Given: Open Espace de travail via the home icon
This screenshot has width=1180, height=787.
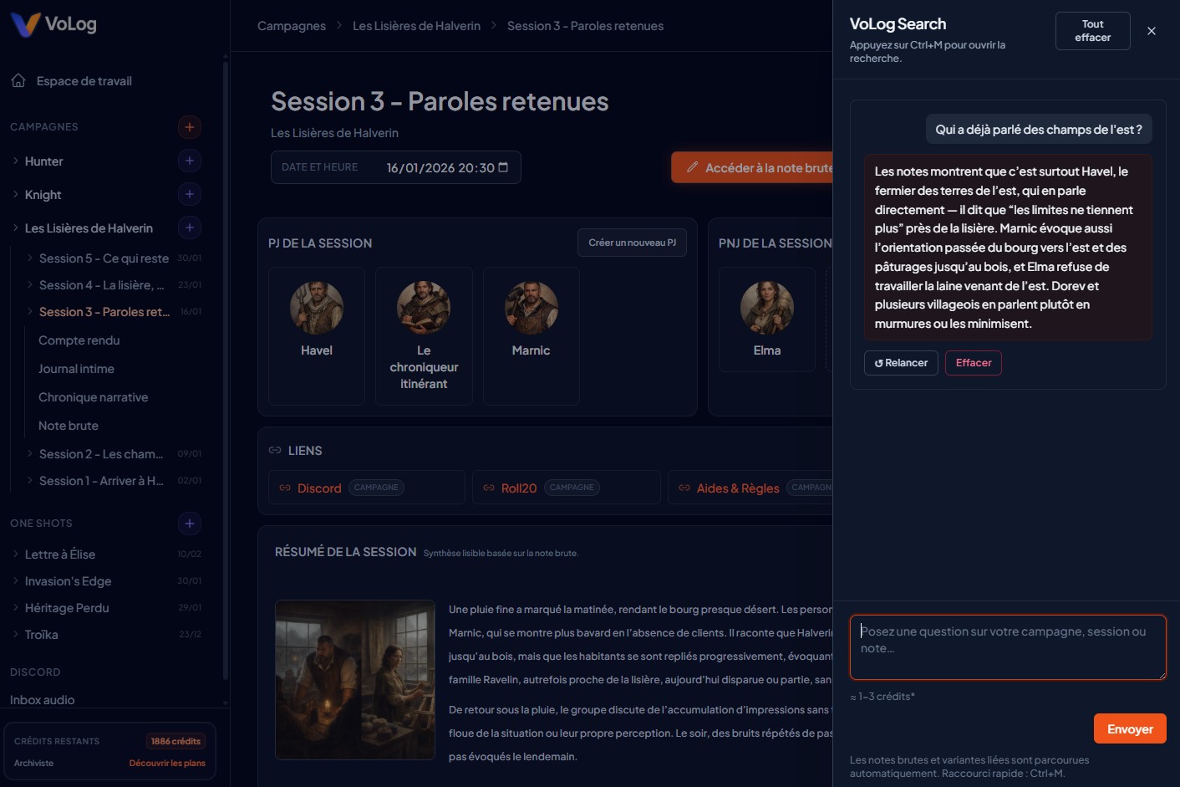Looking at the screenshot, I should (x=16, y=79).
